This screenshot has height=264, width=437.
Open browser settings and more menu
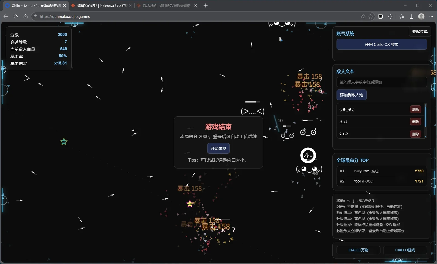point(431,16)
